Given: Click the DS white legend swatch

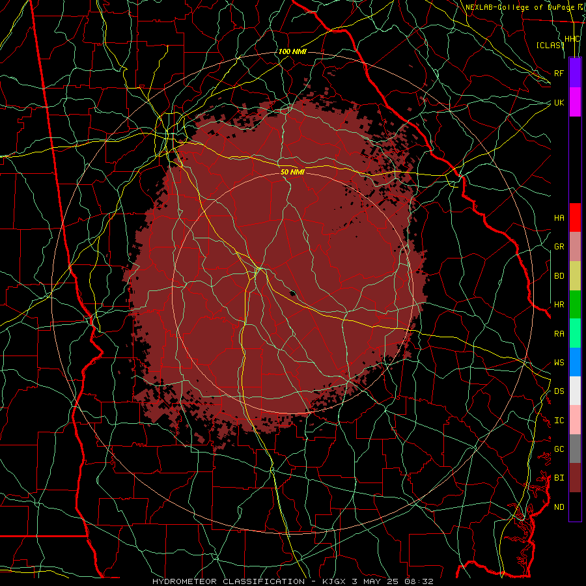Looking at the screenshot, I should tap(575, 391).
